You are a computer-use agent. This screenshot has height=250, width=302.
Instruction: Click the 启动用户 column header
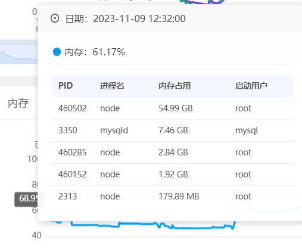[251, 86]
